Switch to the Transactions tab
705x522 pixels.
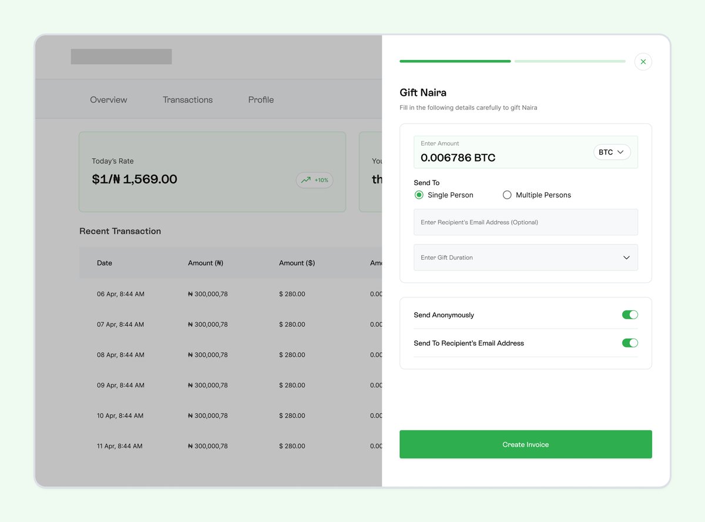pos(187,99)
